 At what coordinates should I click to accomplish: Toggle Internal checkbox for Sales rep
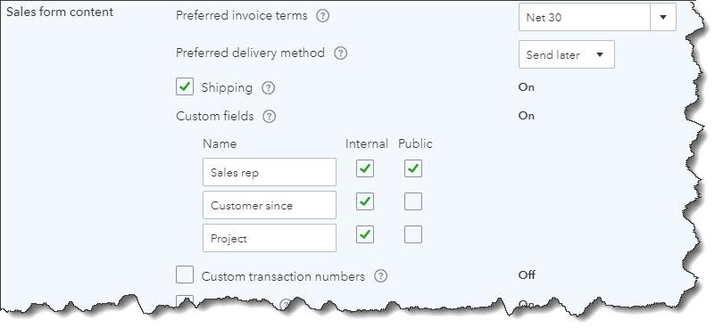coord(365,168)
